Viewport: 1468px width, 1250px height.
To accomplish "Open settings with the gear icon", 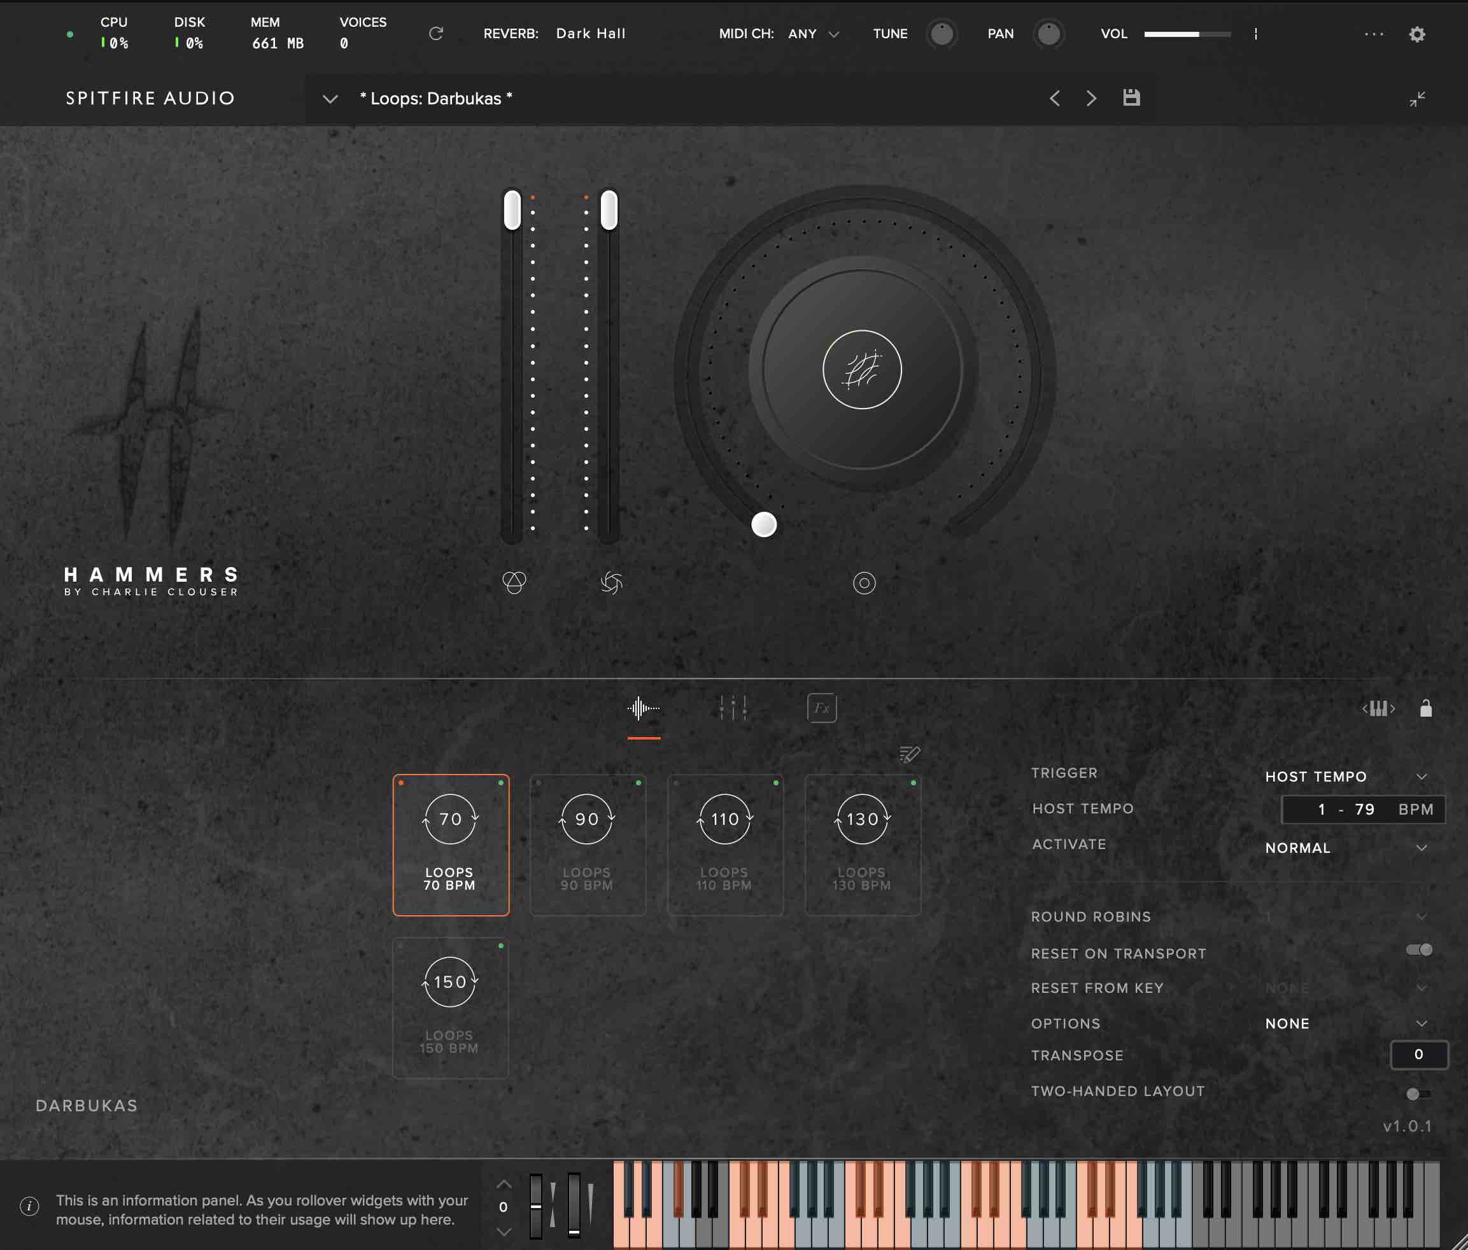I will coord(1416,34).
